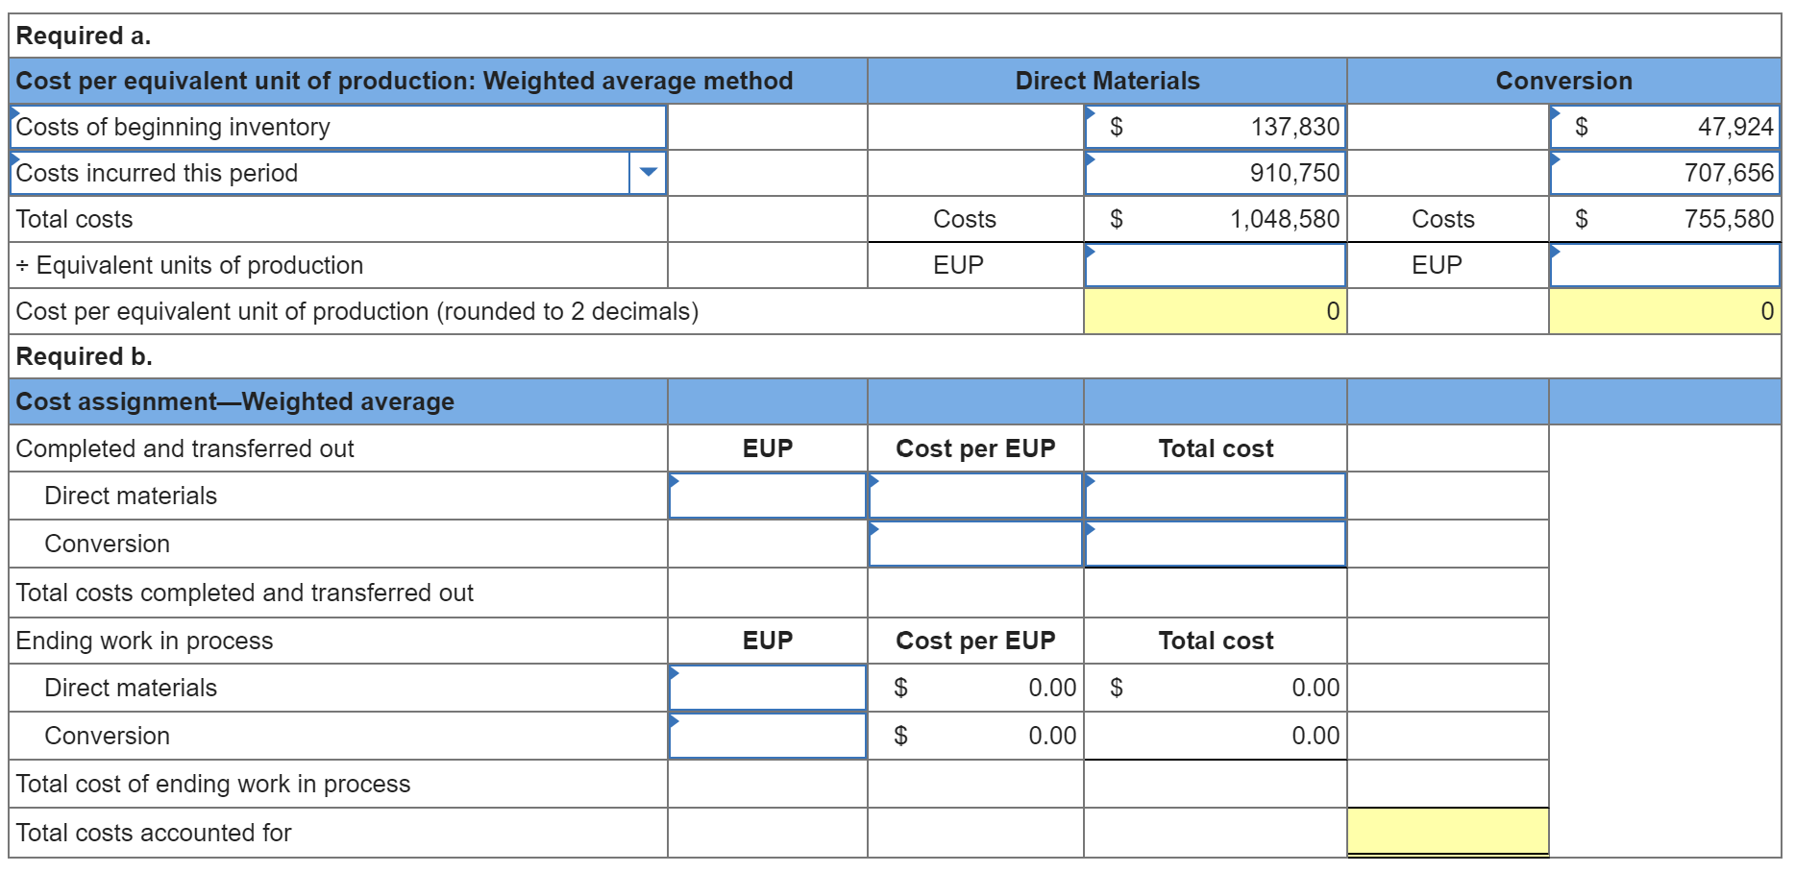
Task: Select the 'Conversion' column header in Required a
Action: pyautogui.click(x=1564, y=81)
